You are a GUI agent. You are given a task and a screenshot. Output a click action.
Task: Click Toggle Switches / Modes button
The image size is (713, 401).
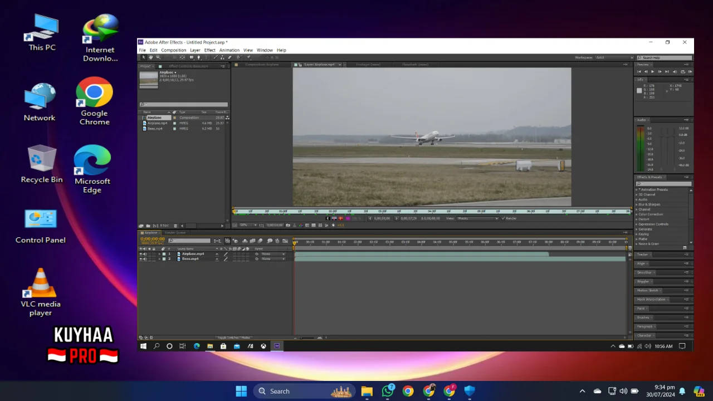(x=233, y=338)
